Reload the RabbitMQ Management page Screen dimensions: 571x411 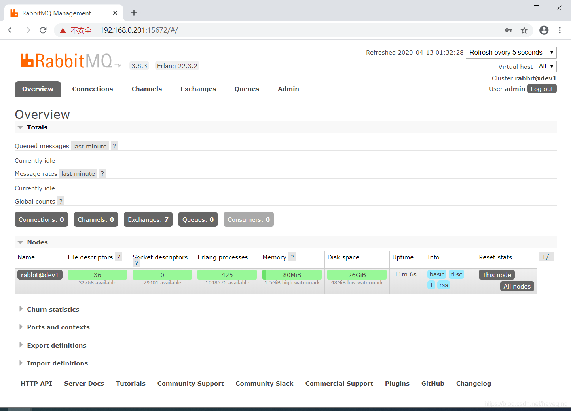tap(43, 30)
